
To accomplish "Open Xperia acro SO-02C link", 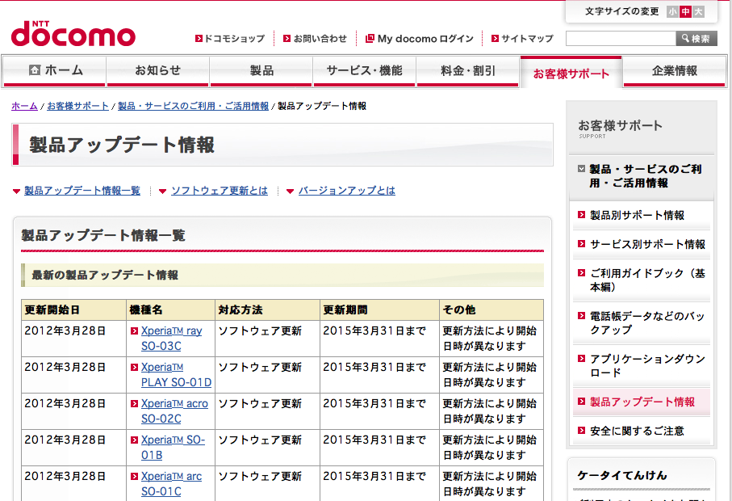I will pyautogui.click(x=174, y=411).
